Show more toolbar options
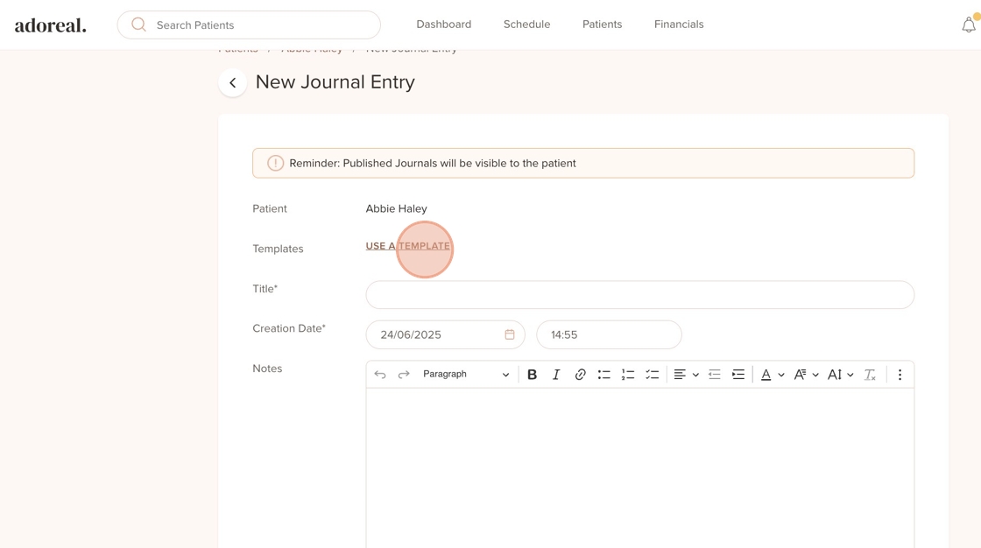This screenshot has width=981, height=548. tap(900, 375)
